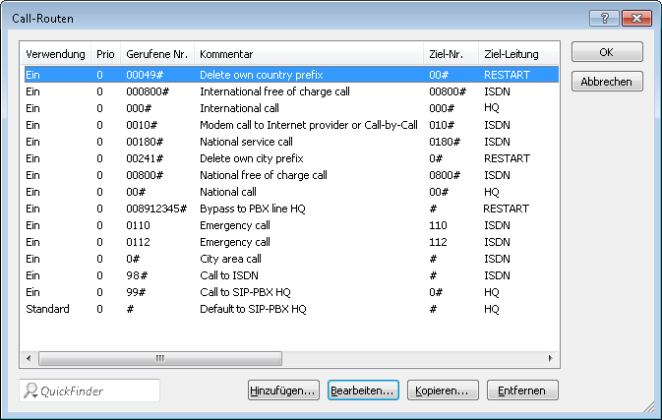Click the Kopieren button
This screenshot has width=662, height=420.
coord(443,390)
